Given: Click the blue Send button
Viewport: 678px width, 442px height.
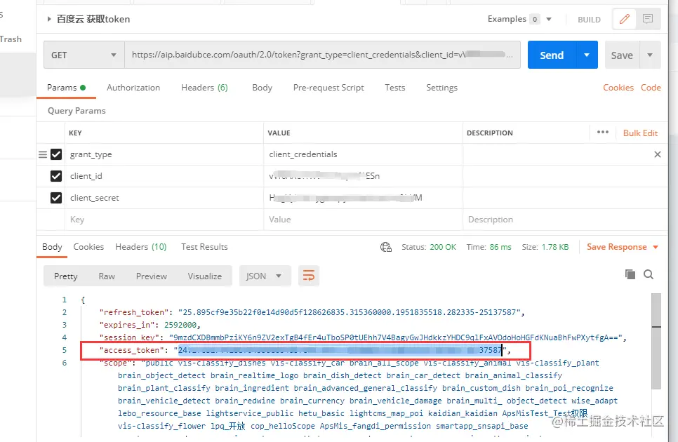Looking at the screenshot, I should 552,55.
